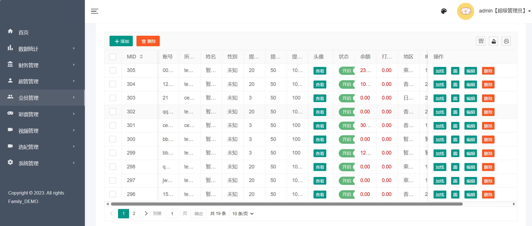Open the admin 超级管理员 account dropdown

pyautogui.click(x=504, y=11)
